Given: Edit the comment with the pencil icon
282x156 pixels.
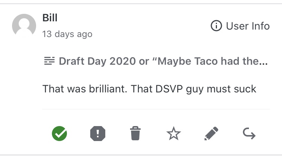Looking at the screenshot, I should (211, 133).
